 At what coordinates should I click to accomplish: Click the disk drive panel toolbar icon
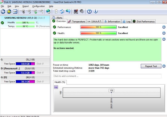[15, 11]
